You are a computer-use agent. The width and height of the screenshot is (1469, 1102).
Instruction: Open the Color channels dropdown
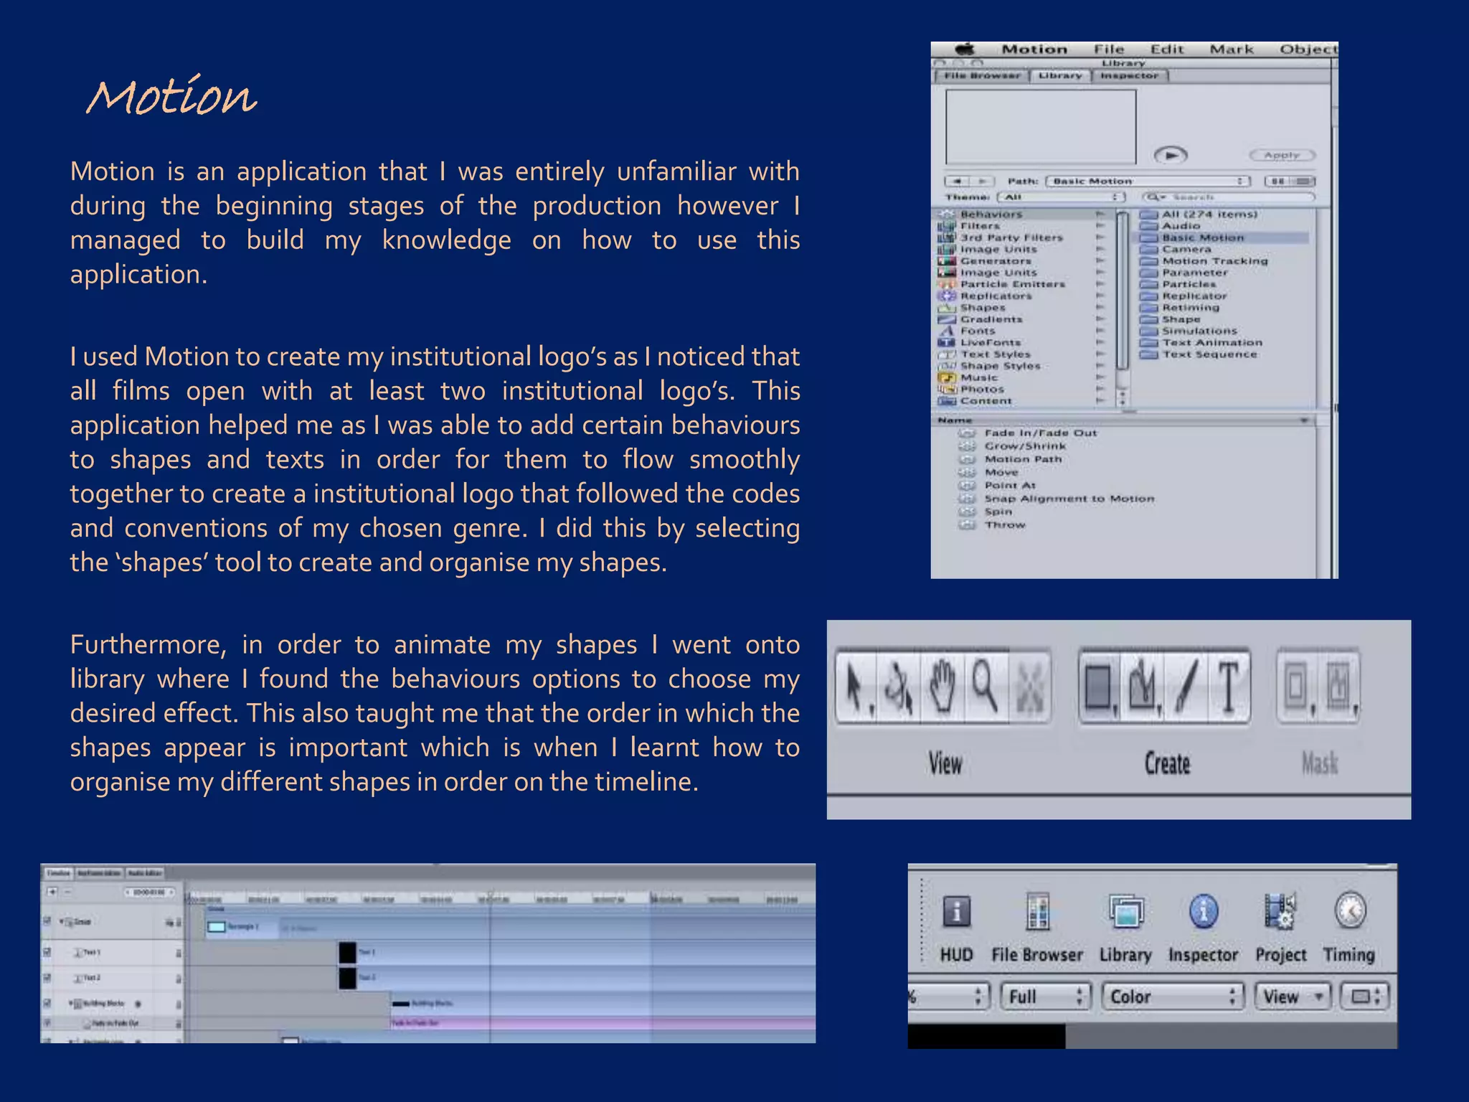[1173, 997]
